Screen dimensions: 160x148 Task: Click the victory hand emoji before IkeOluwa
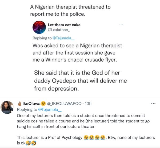click(19, 103)
